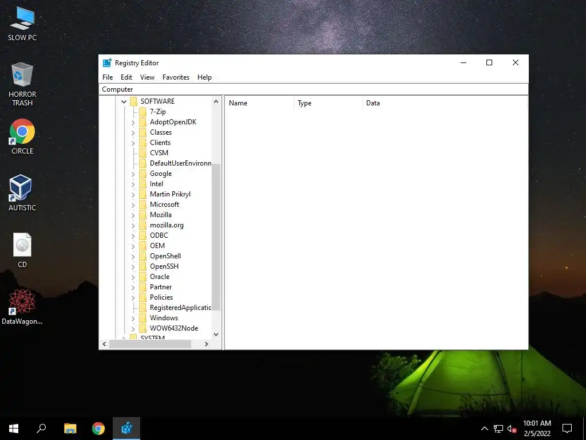The image size is (586, 440).
Task: Launch Chrome from the taskbar
Action: tap(98, 429)
